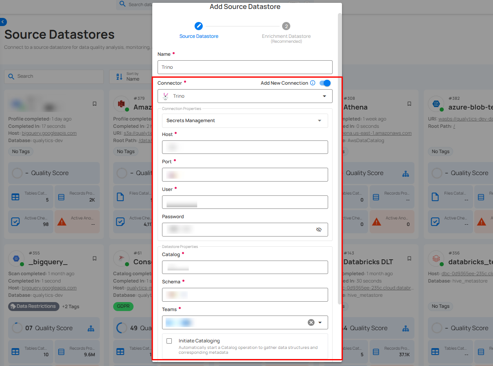The width and height of the screenshot is (493, 366).
Task: Click the dialog's vertical scrollbar
Action: tap(340, 163)
